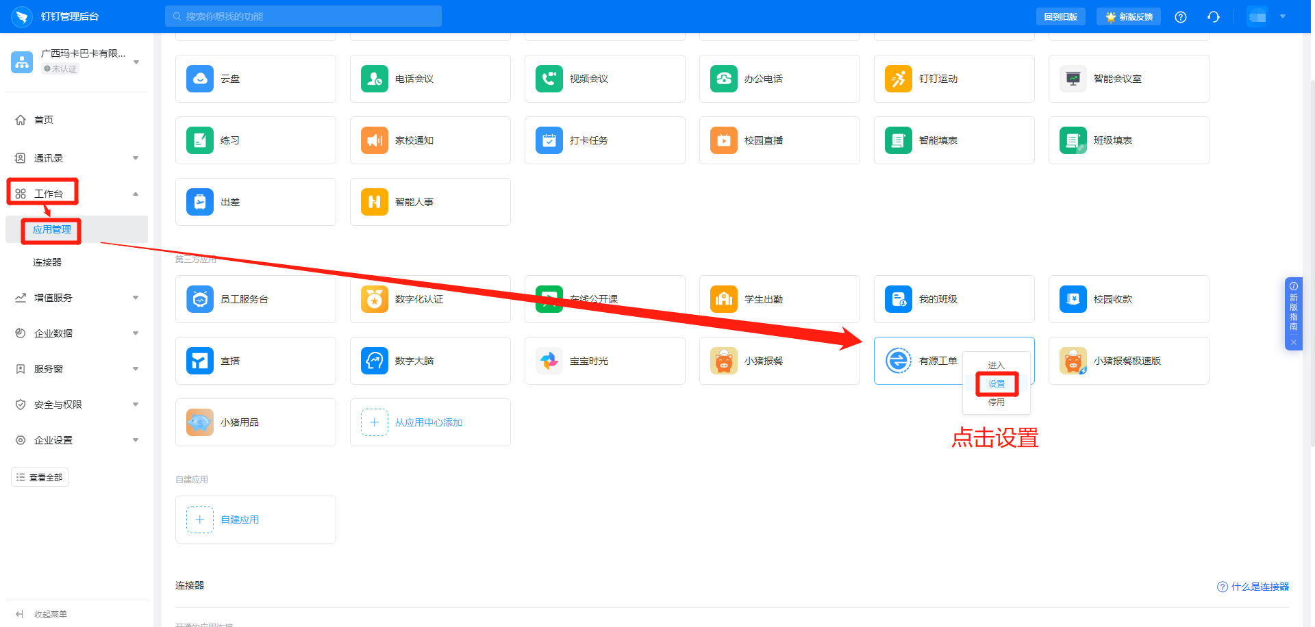
Task: Collapse the 工作台 sidebar menu
Action: coord(136,194)
